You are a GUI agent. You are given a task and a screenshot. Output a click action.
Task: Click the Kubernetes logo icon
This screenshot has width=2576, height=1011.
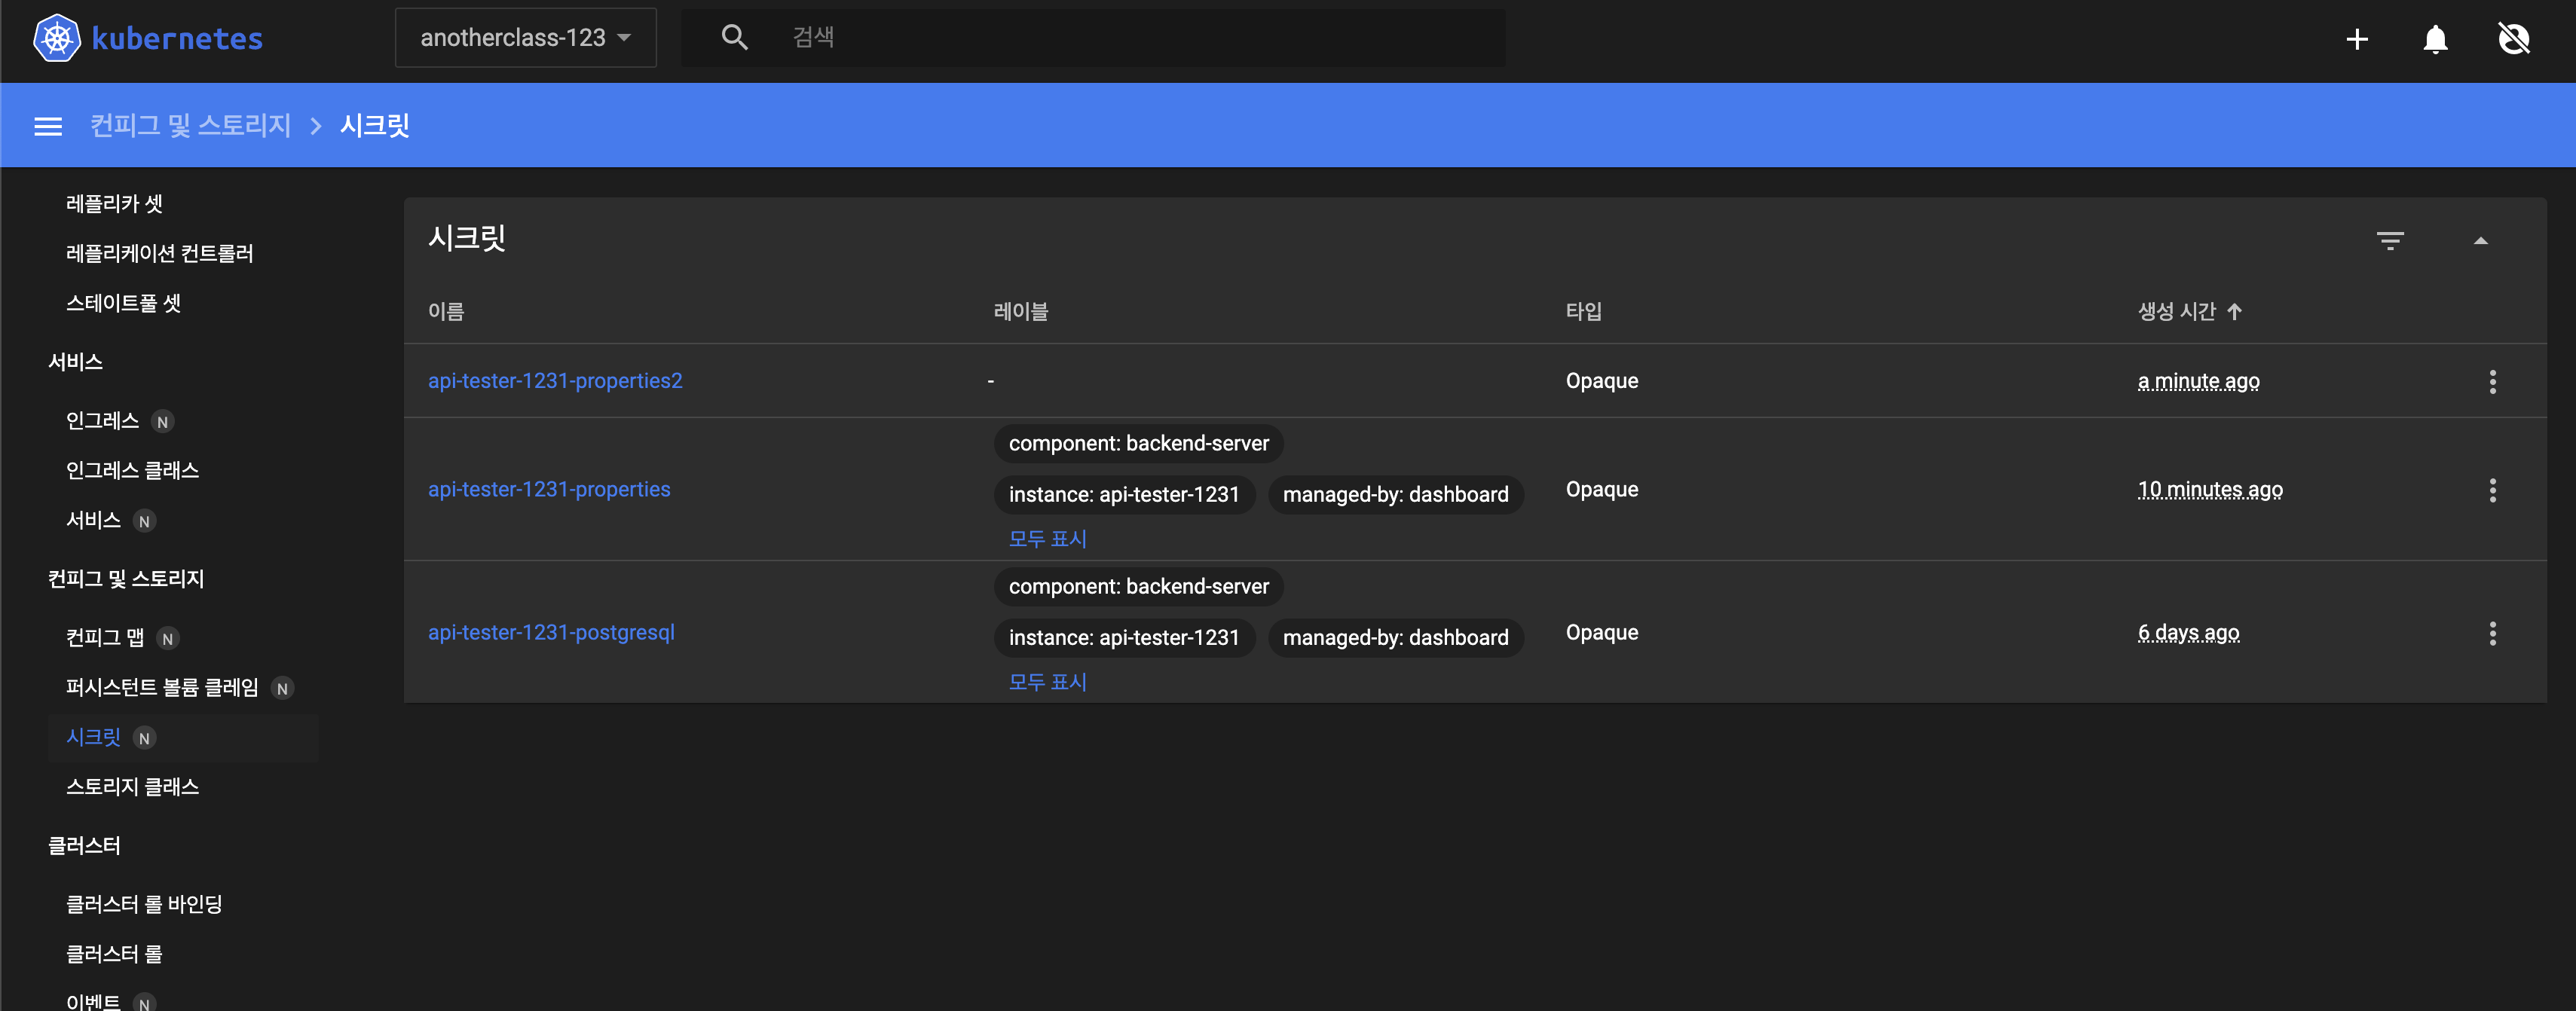pyautogui.click(x=56, y=39)
